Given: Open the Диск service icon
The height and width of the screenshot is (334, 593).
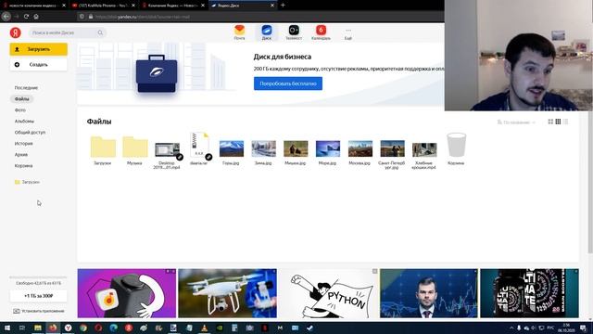Looking at the screenshot, I should (267, 32).
